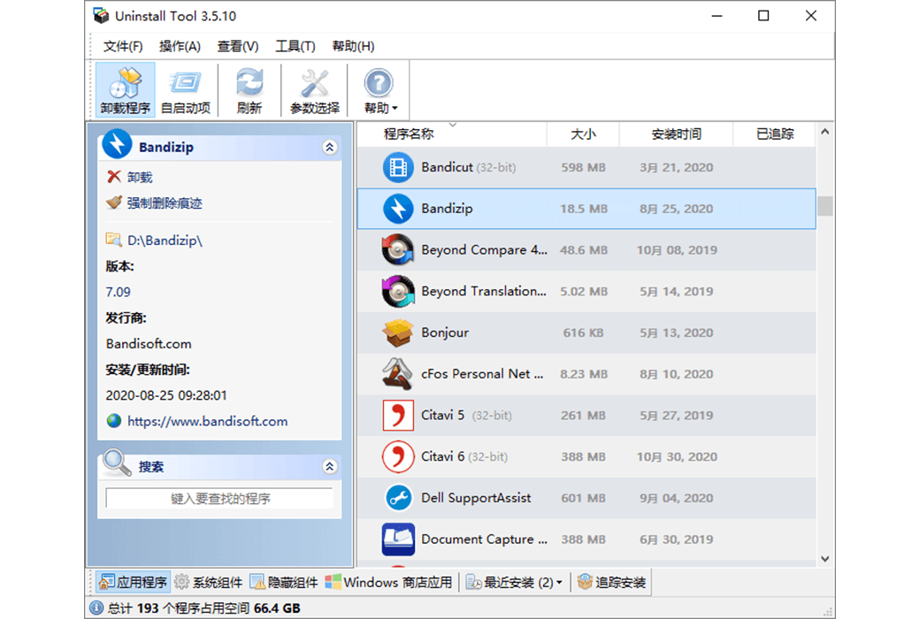Click version value 7.09

(118, 292)
